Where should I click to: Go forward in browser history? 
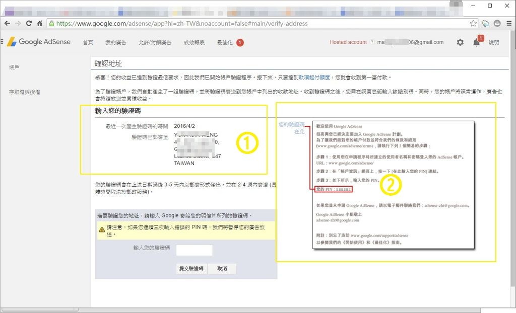[18, 23]
